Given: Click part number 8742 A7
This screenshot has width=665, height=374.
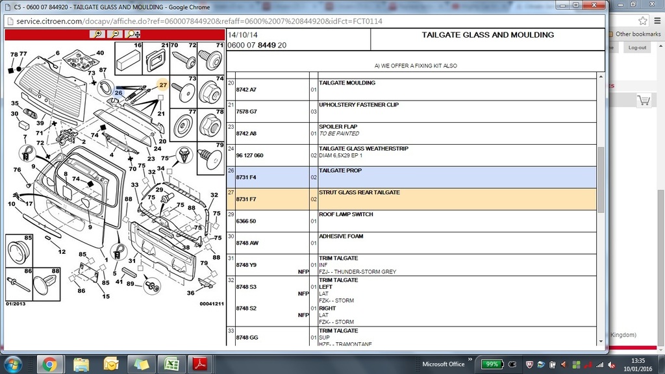Looking at the screenshot, I should (x=246, y=90).
